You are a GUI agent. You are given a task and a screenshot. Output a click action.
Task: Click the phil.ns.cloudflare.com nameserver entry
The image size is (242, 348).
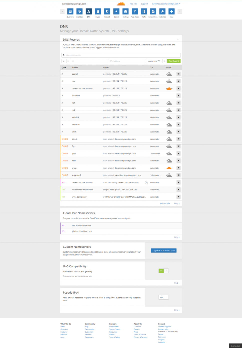pyautogui.click(x=82, y=231)
